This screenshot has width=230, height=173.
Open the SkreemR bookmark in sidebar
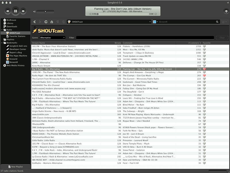point(14,62)
